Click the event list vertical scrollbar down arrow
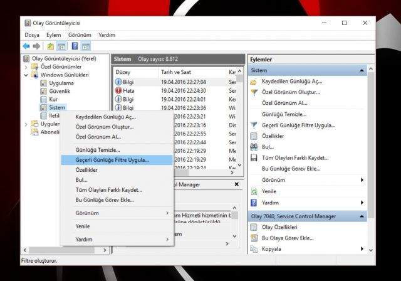The height and width of the screenshot is (281, 401). [x=239, y=165]
